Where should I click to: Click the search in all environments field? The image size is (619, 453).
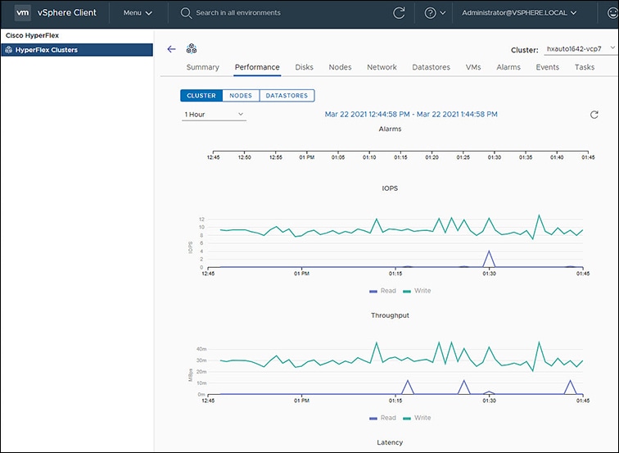[238, 13]
